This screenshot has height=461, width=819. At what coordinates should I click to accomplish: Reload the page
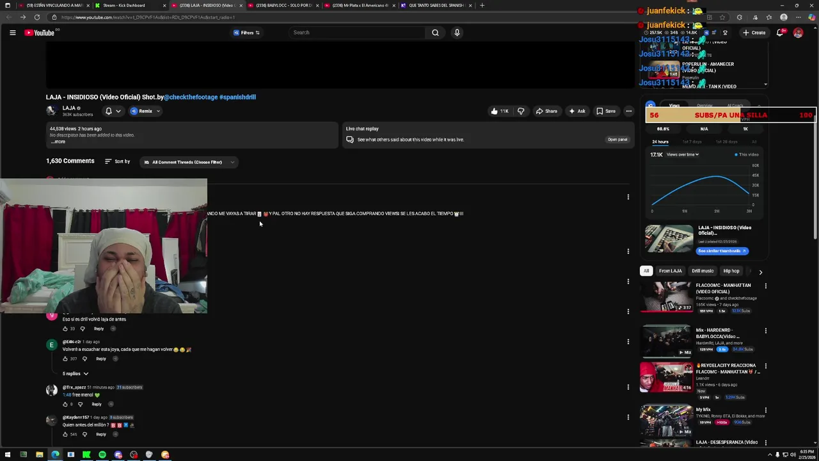[x=37, y=17]
